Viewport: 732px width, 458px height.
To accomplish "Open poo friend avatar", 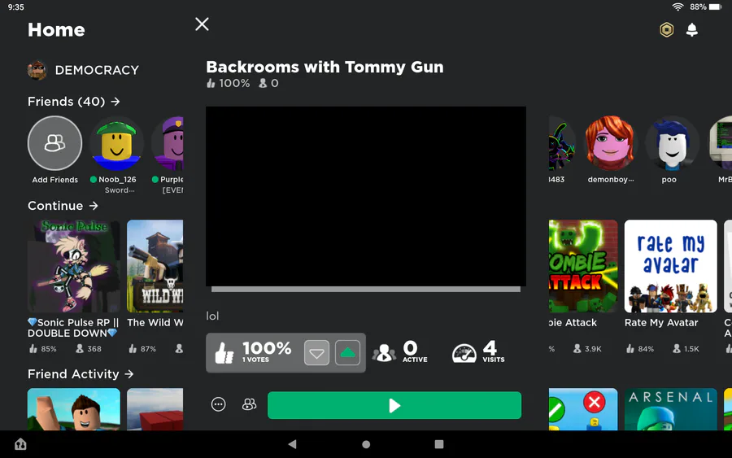I will pyautogui.click(x=672, y=143).
